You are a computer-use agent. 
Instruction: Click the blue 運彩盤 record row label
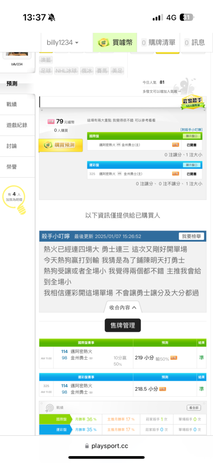pos(55,430)
